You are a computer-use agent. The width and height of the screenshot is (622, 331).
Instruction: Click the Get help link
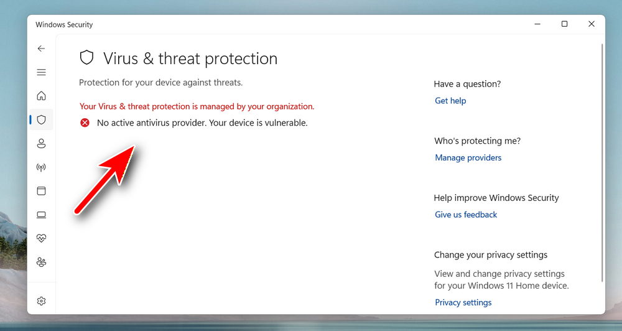point(450,101)
